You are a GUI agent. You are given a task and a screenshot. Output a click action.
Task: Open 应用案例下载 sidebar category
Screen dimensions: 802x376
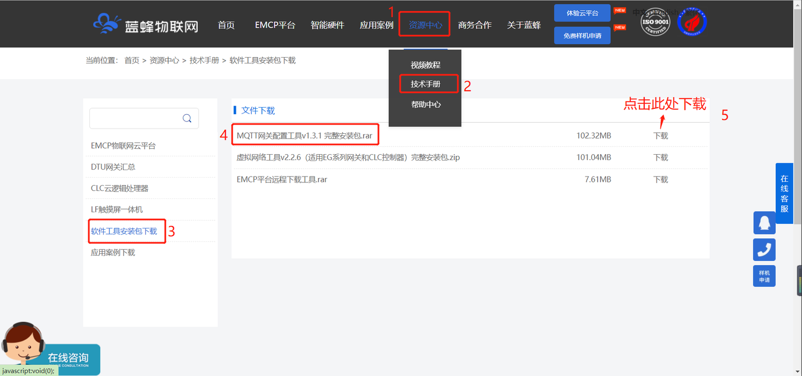tap(113, 252)
